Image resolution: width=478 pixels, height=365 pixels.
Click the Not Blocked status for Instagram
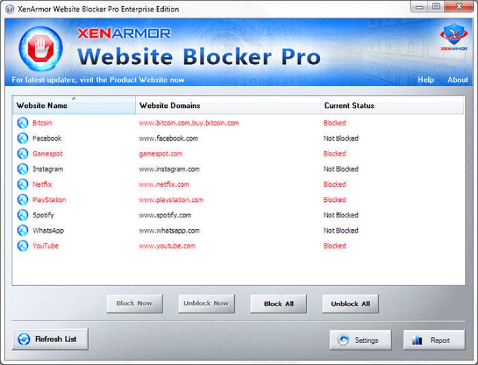pos(341,169)
